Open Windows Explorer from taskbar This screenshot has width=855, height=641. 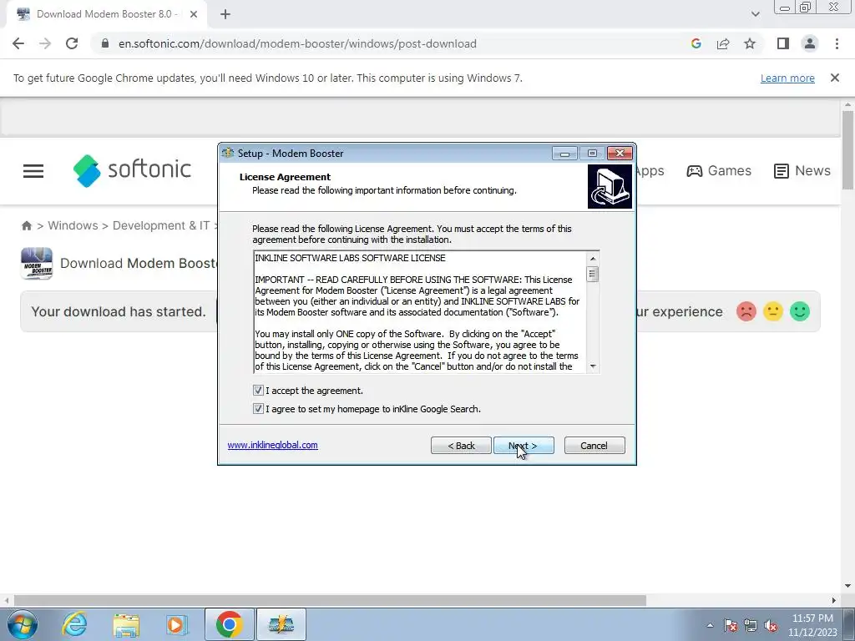coord(127,624)
